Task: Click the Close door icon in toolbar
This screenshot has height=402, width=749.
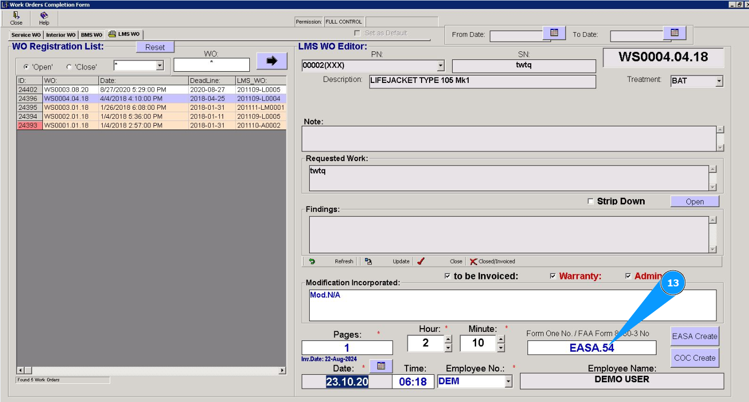Action: (x=16, y=16)
